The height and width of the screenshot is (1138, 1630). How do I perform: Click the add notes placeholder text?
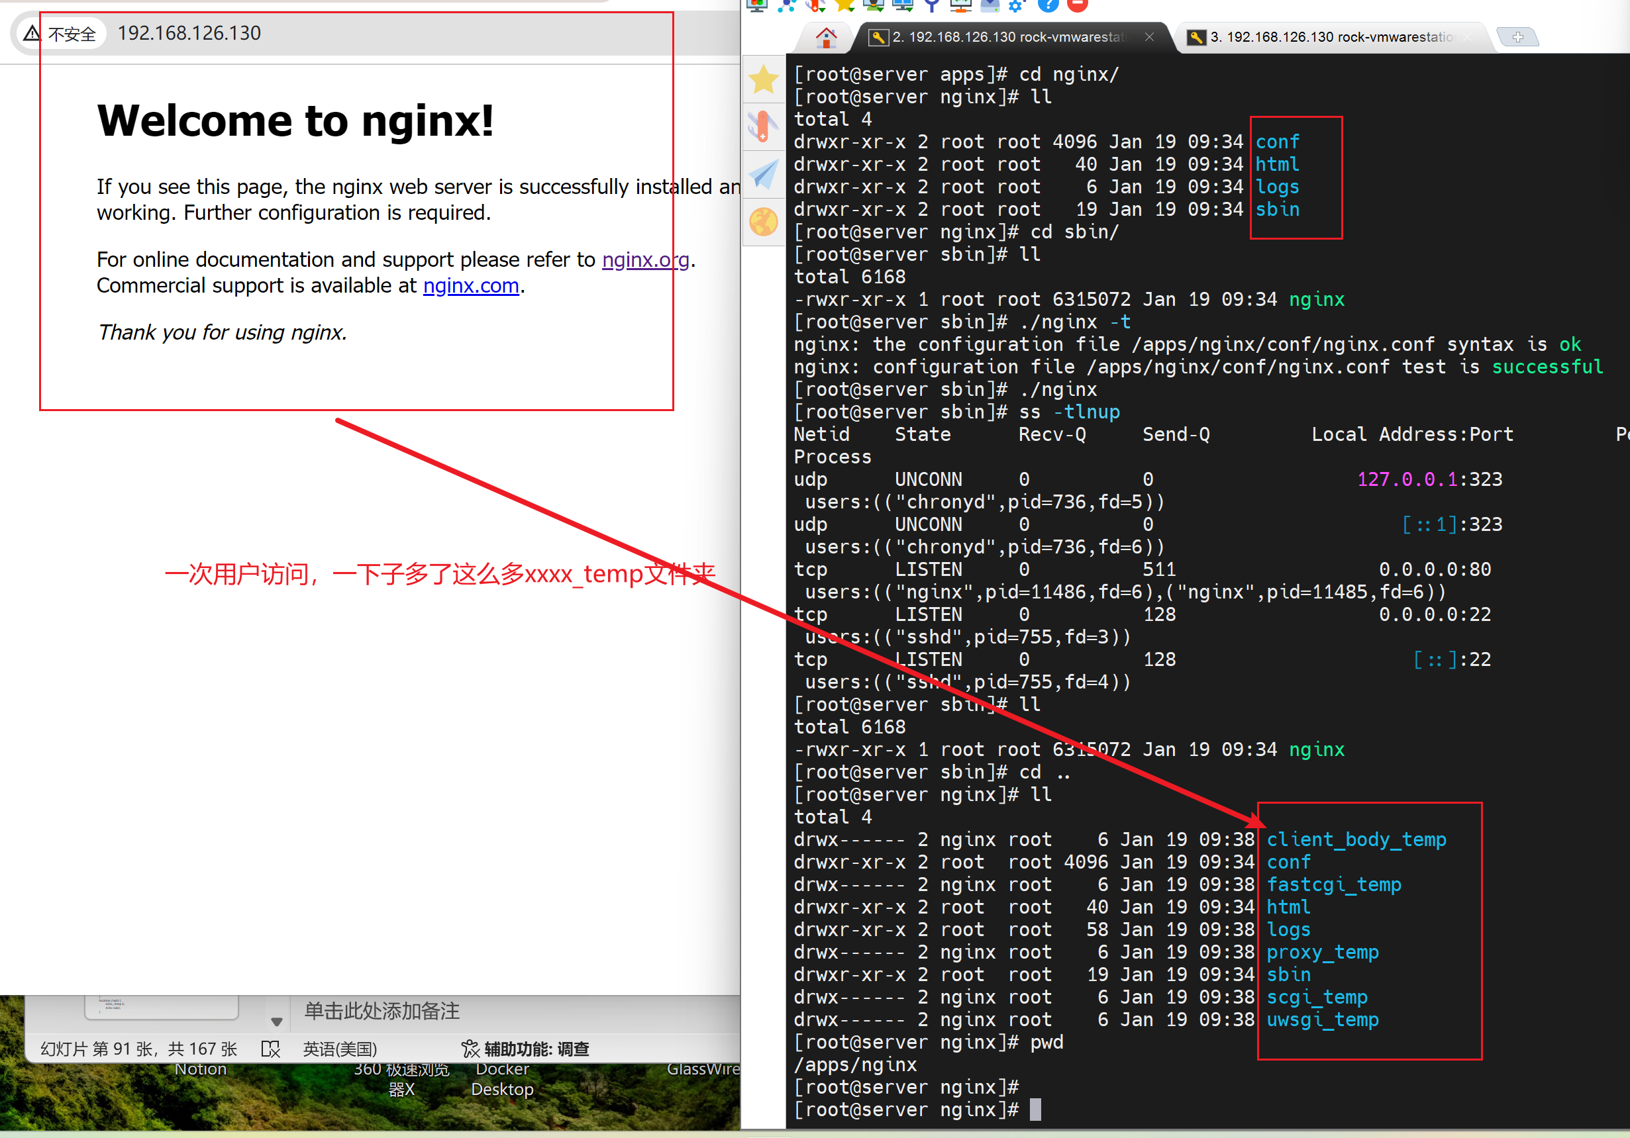382,1011
